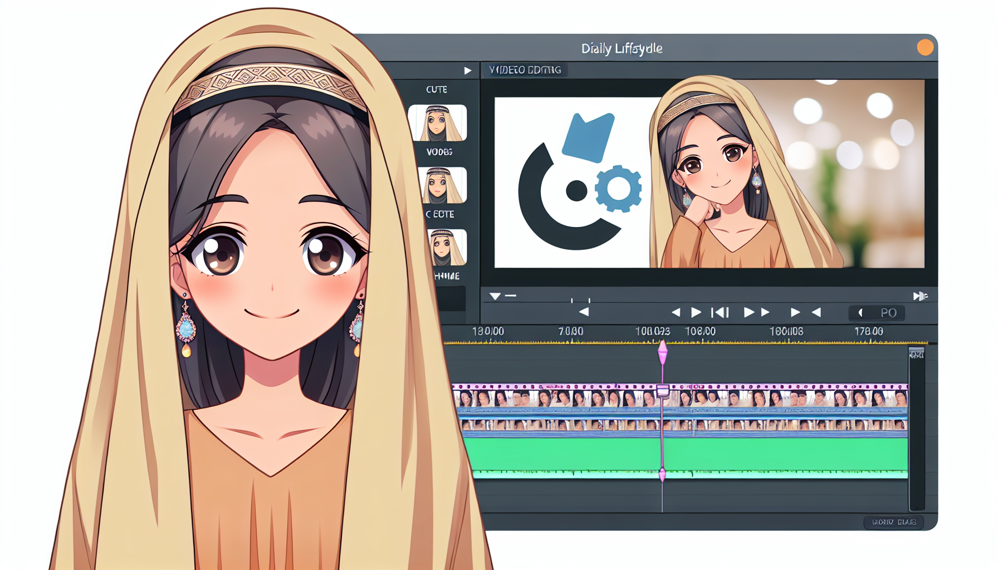This screenshot has height=570, width=998.
Task: Select the CUTE category label
Action: click(436, 90)
